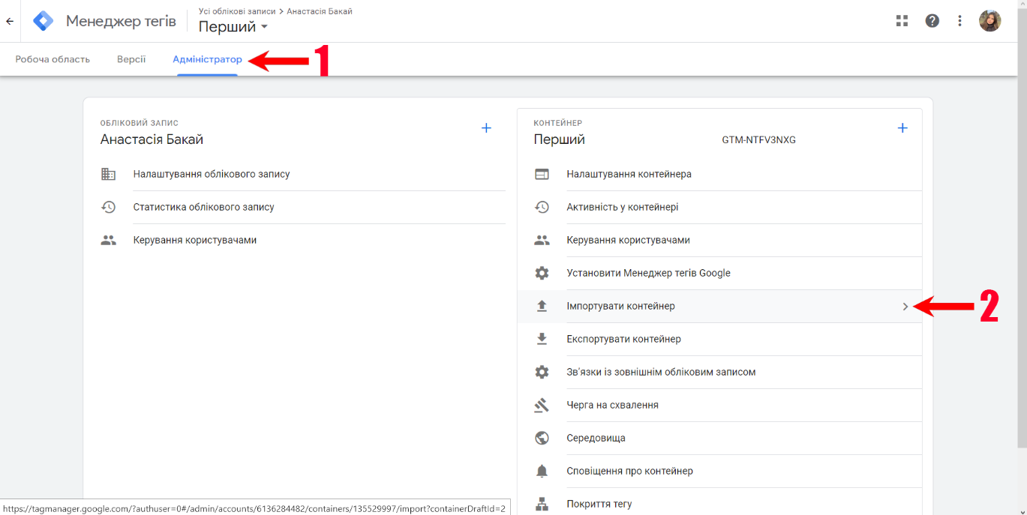Click gear icon beside Установити Менеджер тегів
Image resolution: width=1027 pixels, height=515 pixels.
[542, 273]
